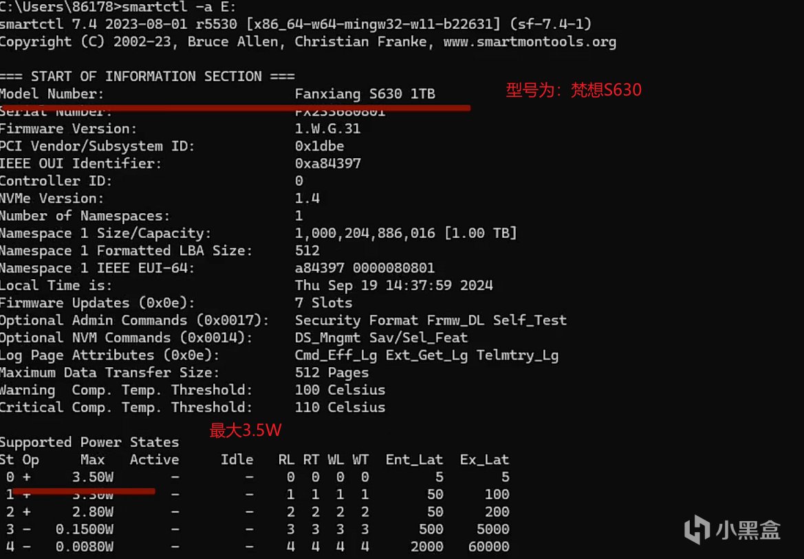Click the 110 Celsius critical threshold value
The height and width of the screenshot is (559, 804).
pyautogui.click(x=340, y=407)
